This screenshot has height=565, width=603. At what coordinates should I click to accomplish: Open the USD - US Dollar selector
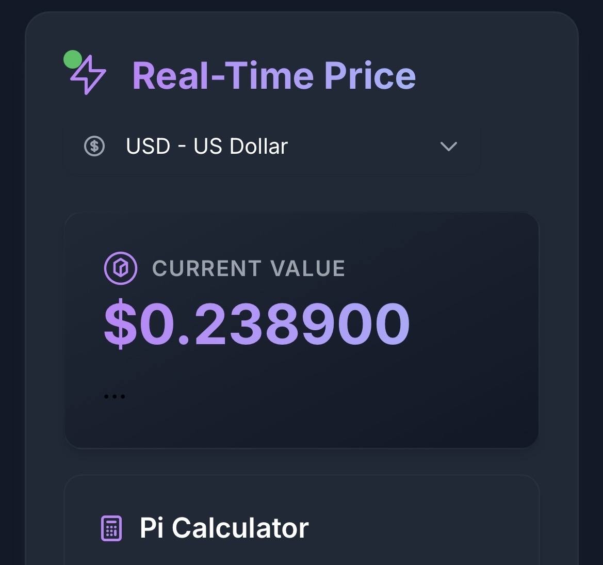pyautogui.click(x=271, y=147)
